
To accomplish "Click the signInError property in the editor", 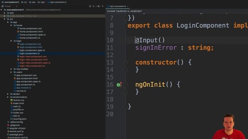I will [156, 48].
